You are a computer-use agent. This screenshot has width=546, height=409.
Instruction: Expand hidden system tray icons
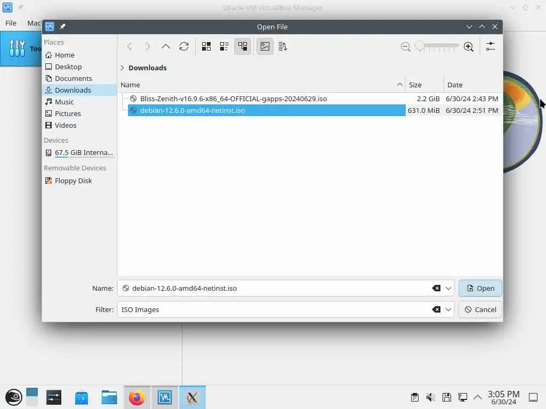[478, 397]
